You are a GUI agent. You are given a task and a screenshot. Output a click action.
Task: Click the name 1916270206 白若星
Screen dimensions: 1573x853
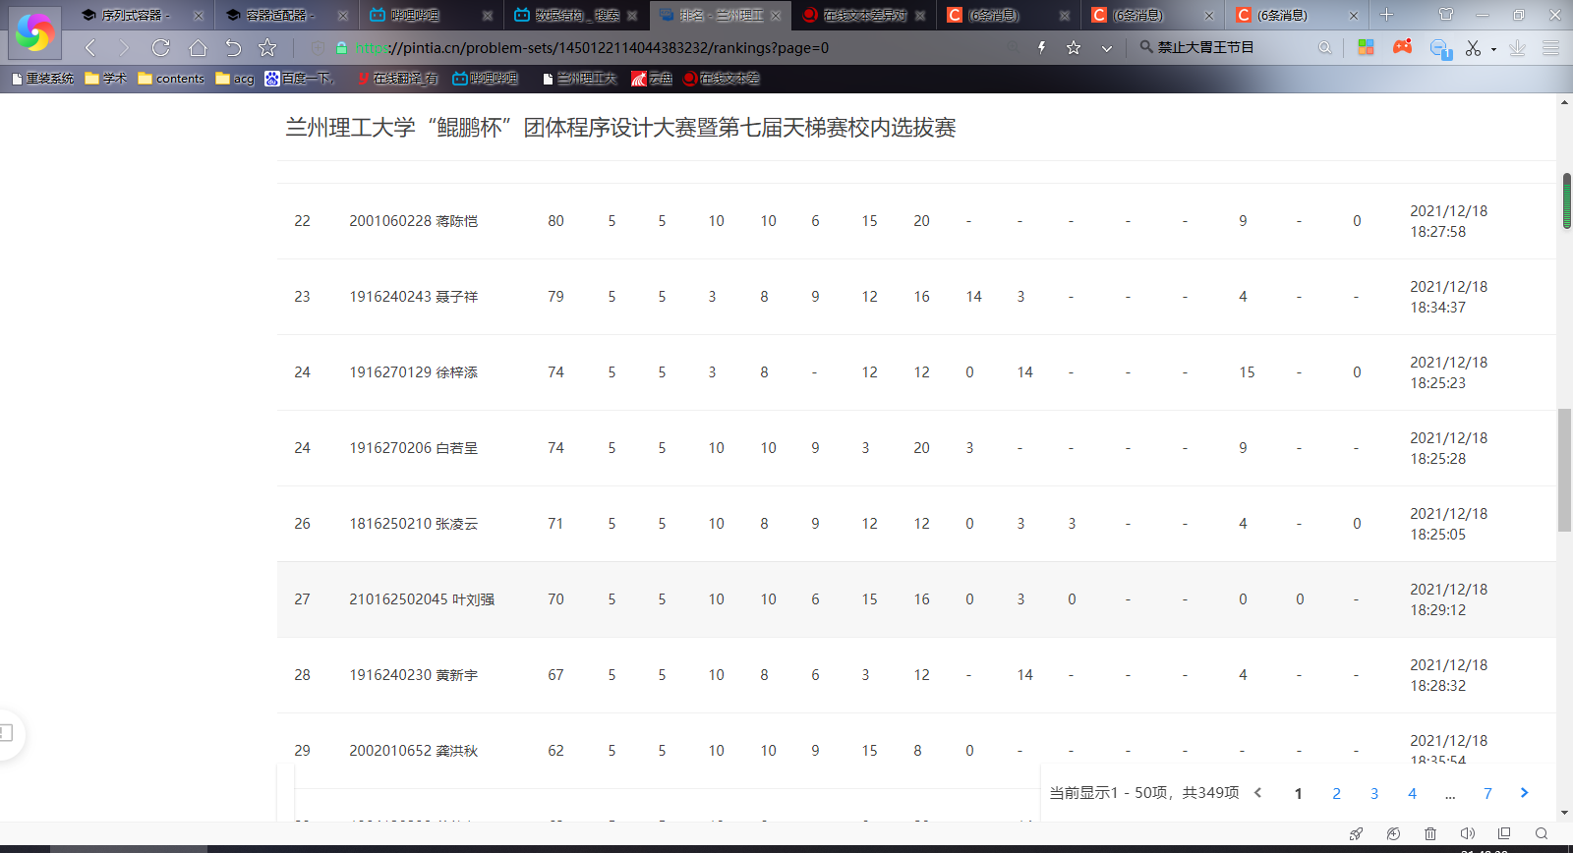[x=414, y=448]
